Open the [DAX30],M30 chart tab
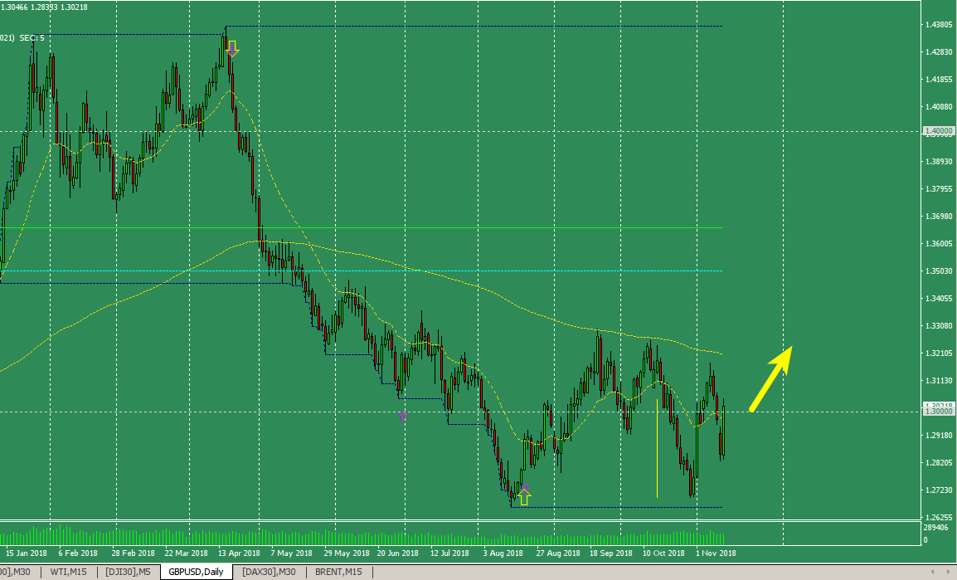This screenshot has width=957, height=580. (269, 572)
